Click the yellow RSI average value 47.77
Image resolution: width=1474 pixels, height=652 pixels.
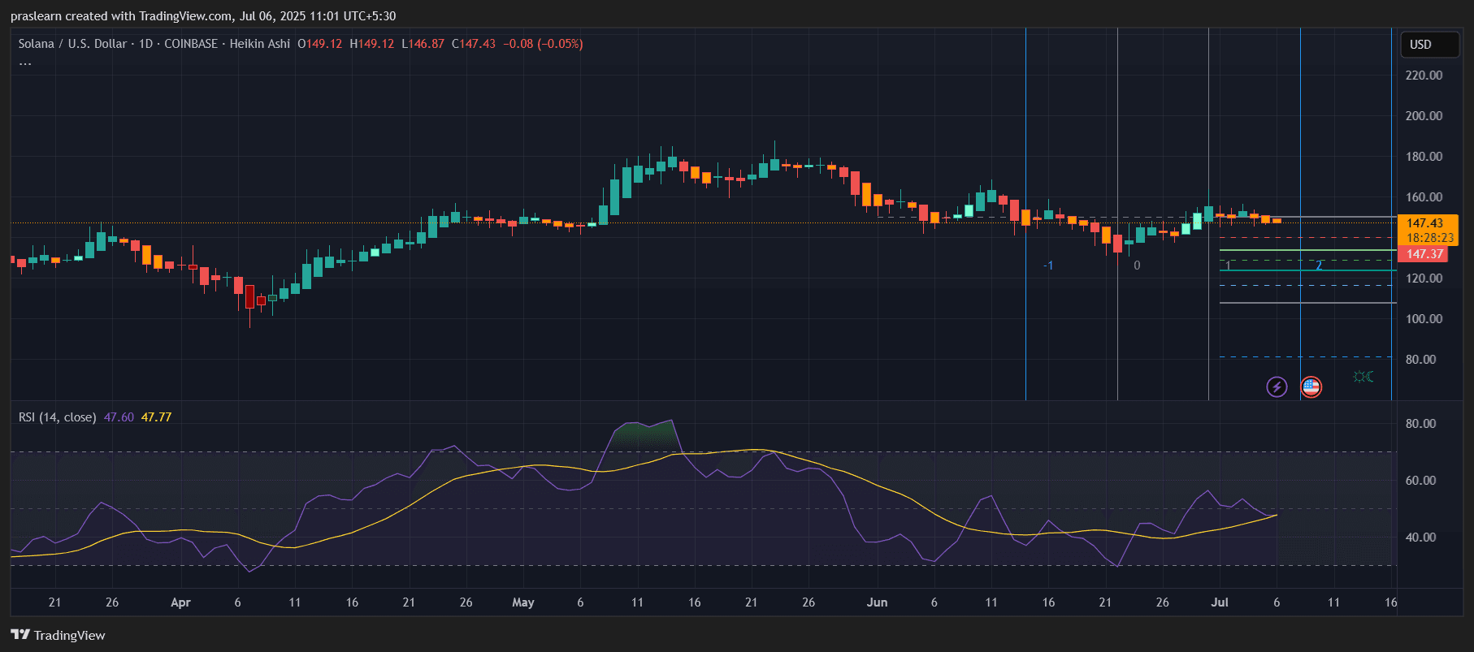[x=156, y=417]
